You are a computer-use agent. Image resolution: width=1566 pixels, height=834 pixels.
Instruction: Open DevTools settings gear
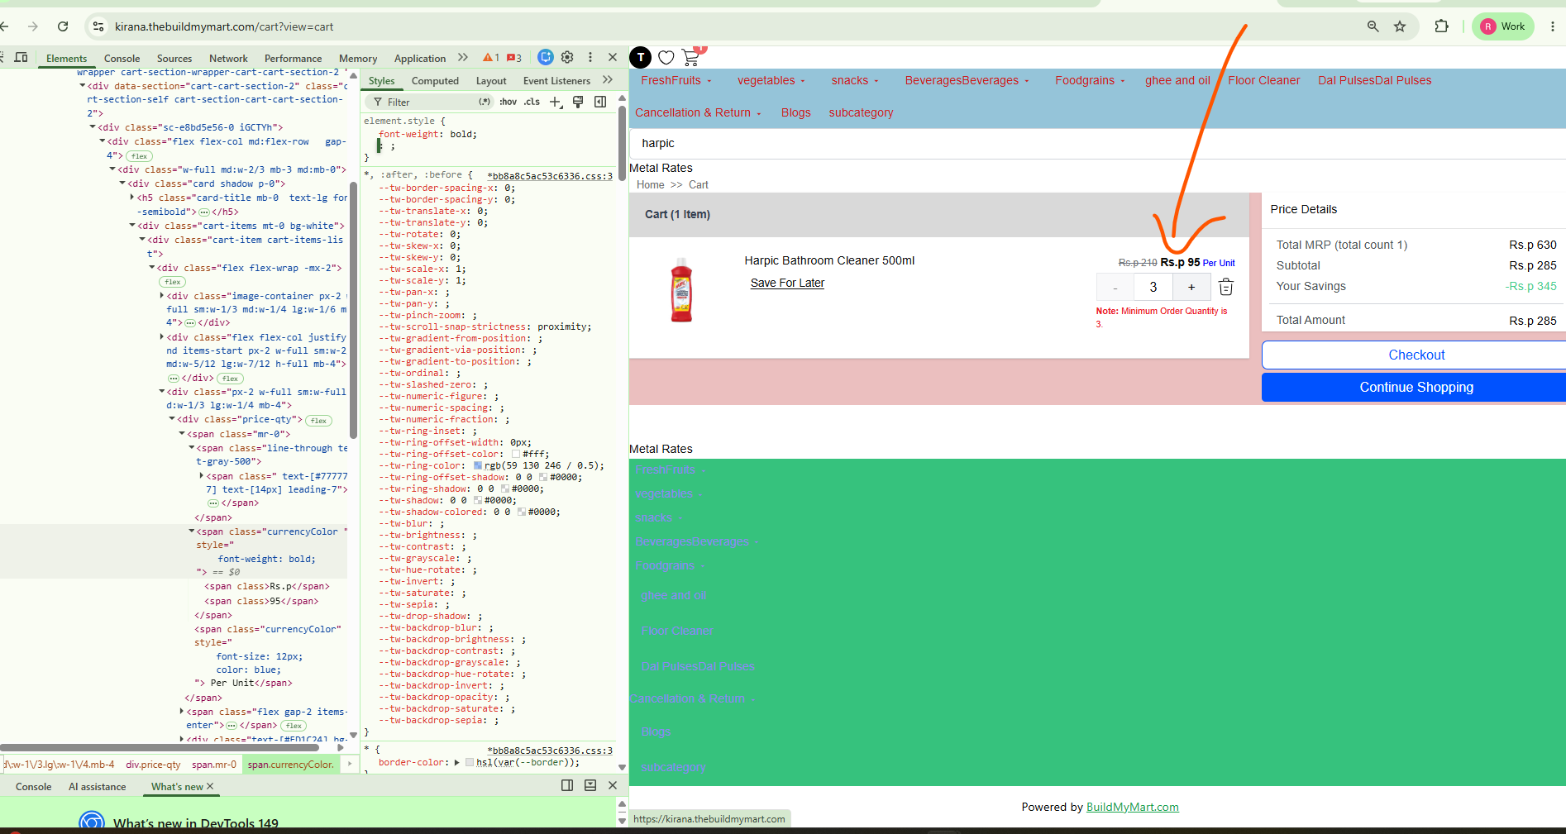[x=567, y=57]
